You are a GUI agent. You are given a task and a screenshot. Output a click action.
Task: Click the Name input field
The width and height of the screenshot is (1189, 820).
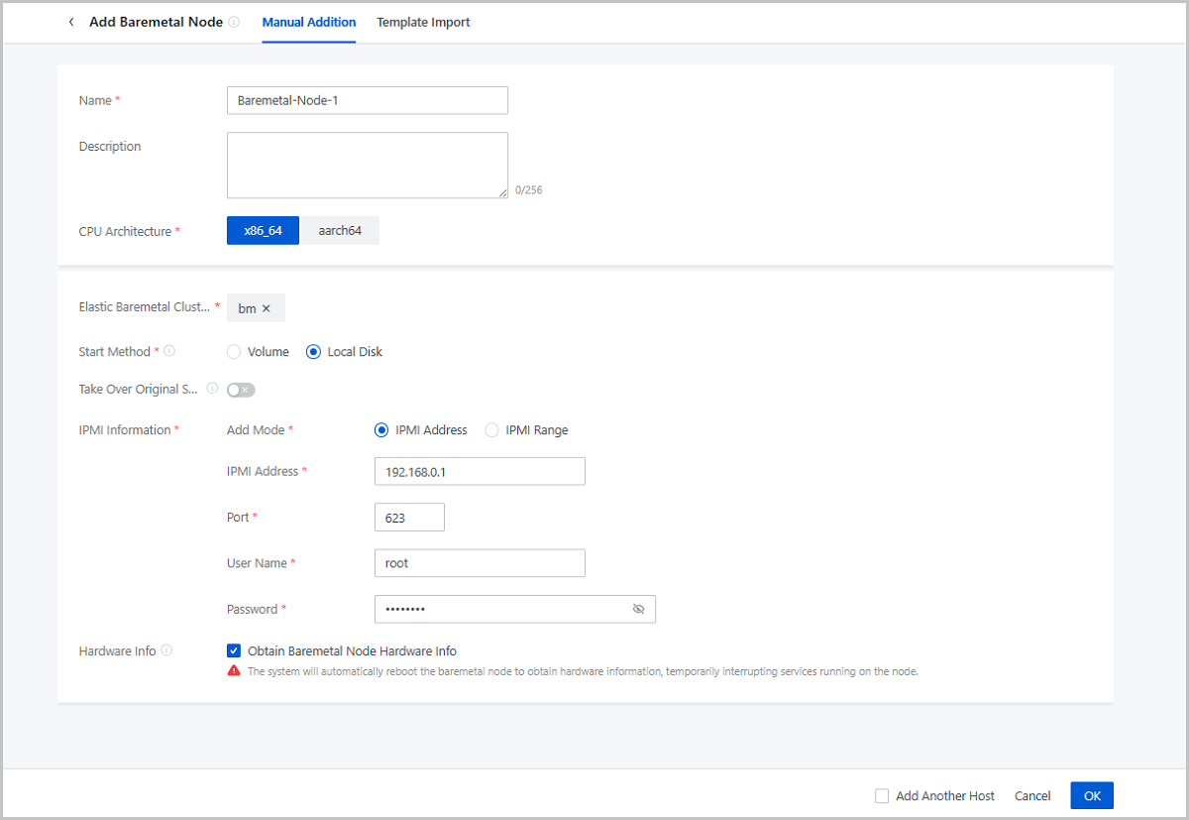point(368,100)
